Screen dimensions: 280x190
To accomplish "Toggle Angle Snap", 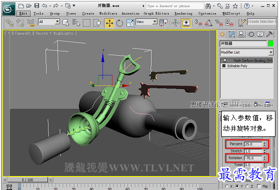I will 209,23.
